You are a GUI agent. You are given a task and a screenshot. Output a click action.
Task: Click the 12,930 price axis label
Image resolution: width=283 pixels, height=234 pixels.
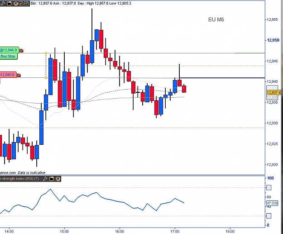(272, 123)
